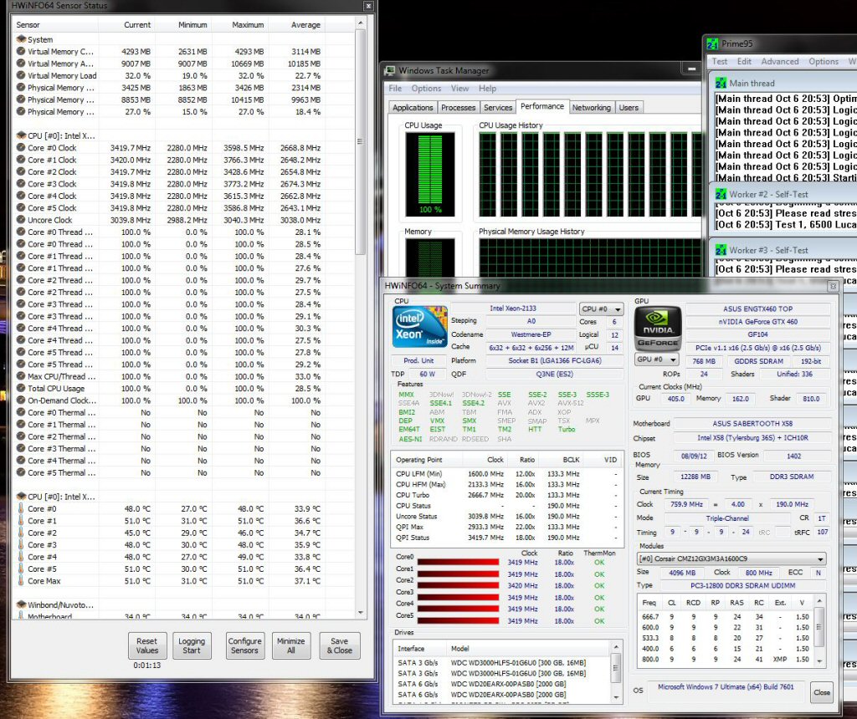Switch to Networking tab in Task Manager
The image size is (857, 719).
pyautogui.click(x=592, y=108)
